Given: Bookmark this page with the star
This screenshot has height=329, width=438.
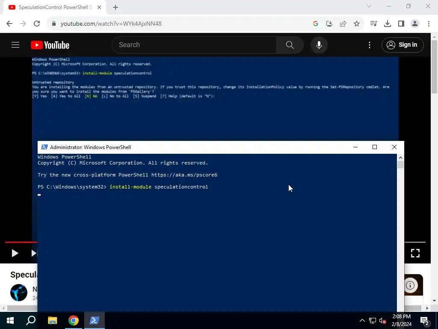Looking at the screenshot, I should [x=357, y=24].
